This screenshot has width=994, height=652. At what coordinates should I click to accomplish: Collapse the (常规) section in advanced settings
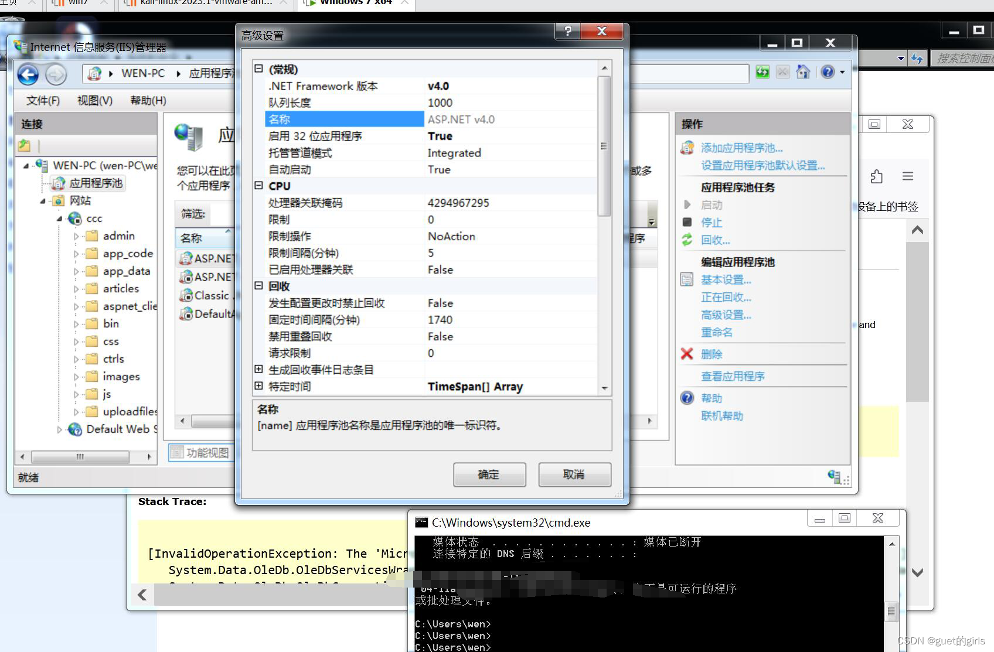258,69
